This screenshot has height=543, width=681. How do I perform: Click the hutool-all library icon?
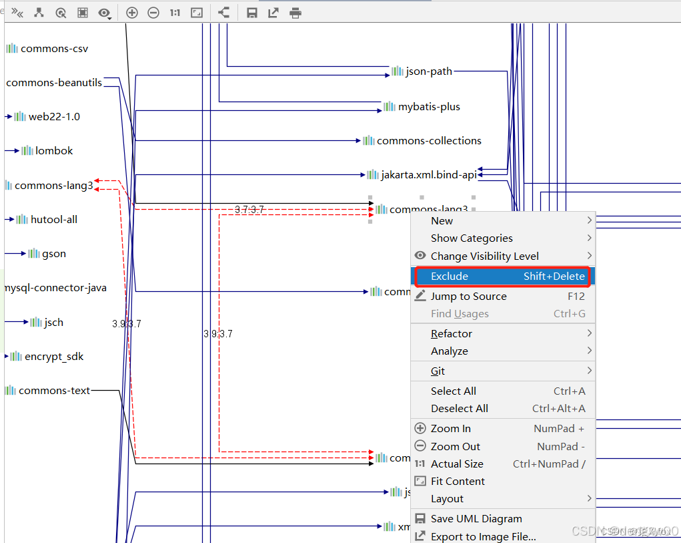tap(22, 219)
